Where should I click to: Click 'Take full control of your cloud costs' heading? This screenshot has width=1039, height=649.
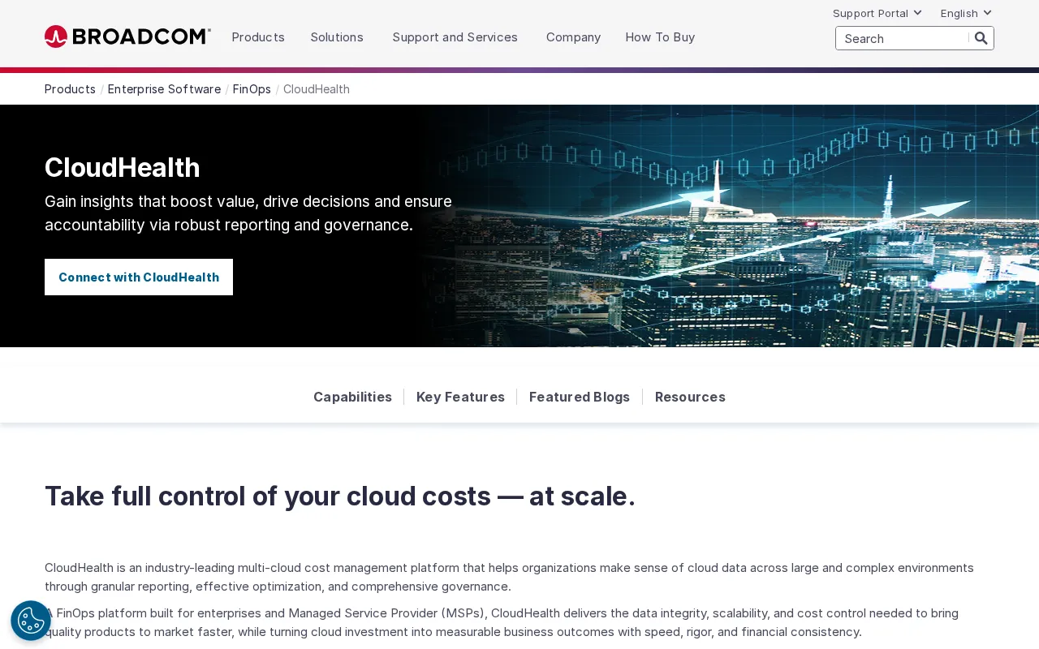tap(340, 496)
